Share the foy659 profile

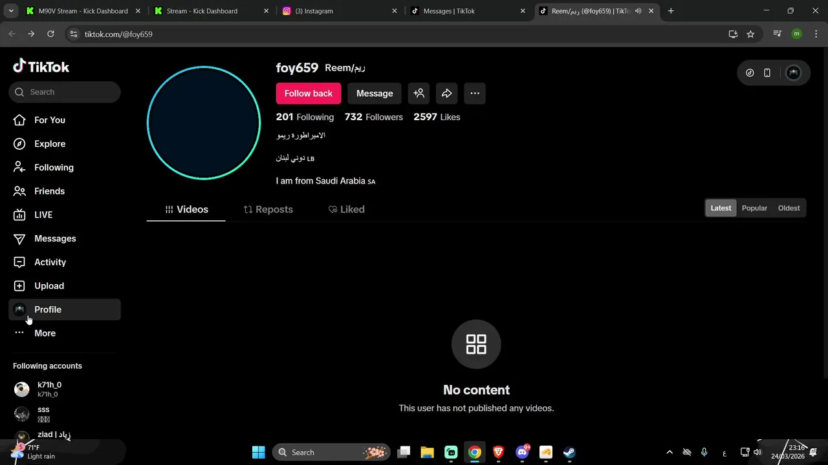click(x=447, y=94)
